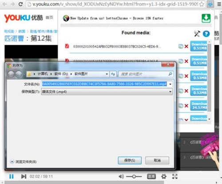The height and width of the screenshot is (184, 222).
Task: Bookmark this page with the star icon
Action: coord(202,4)
